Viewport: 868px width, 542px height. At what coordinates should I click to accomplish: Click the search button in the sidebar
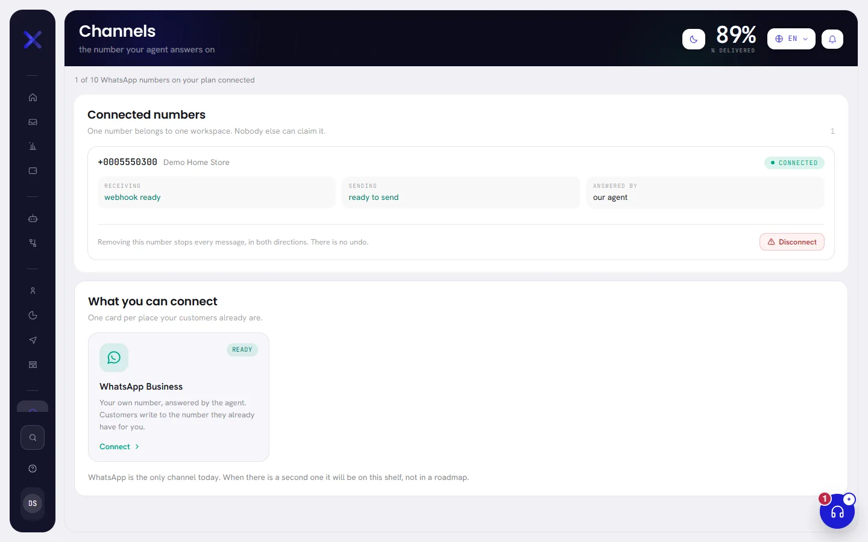(33, 438)
